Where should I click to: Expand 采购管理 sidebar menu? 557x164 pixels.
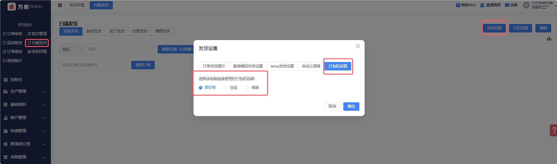25,157
